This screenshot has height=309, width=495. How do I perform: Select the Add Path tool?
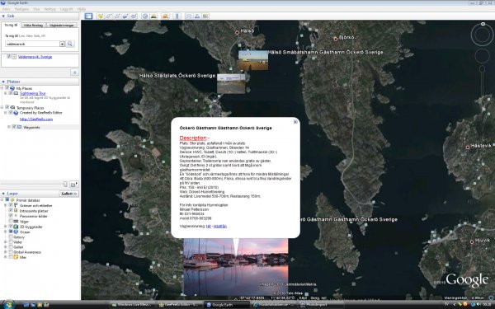click(117, 16)
